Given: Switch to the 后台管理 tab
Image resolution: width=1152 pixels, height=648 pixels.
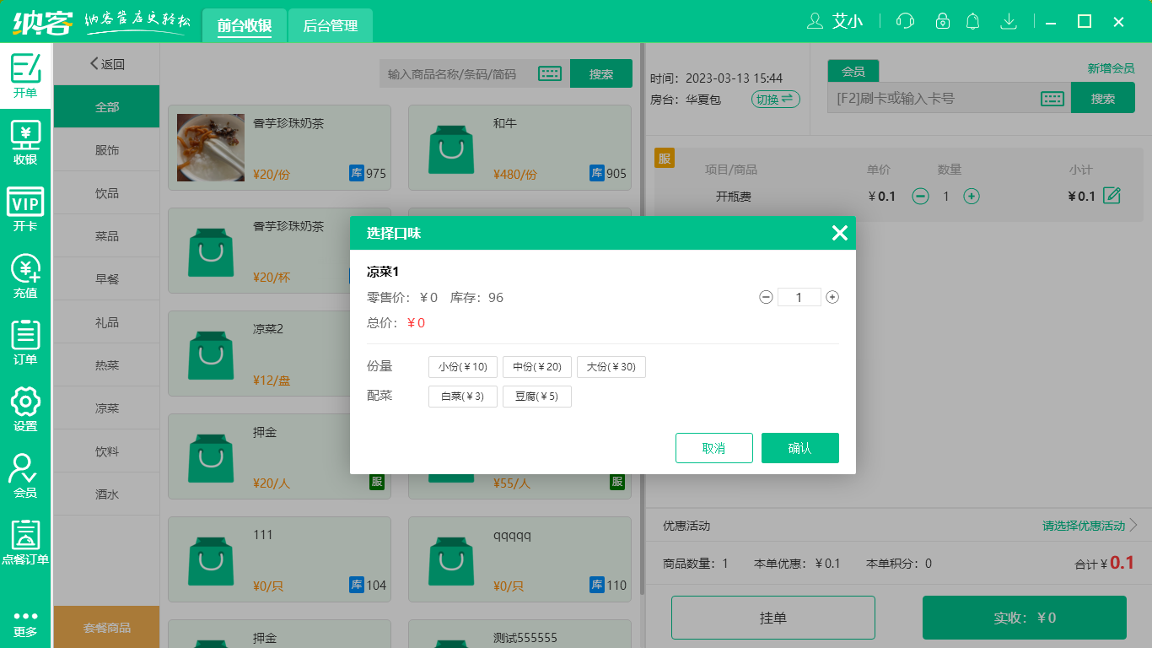Looking at the screenshot, I should (x=330, y=25).
